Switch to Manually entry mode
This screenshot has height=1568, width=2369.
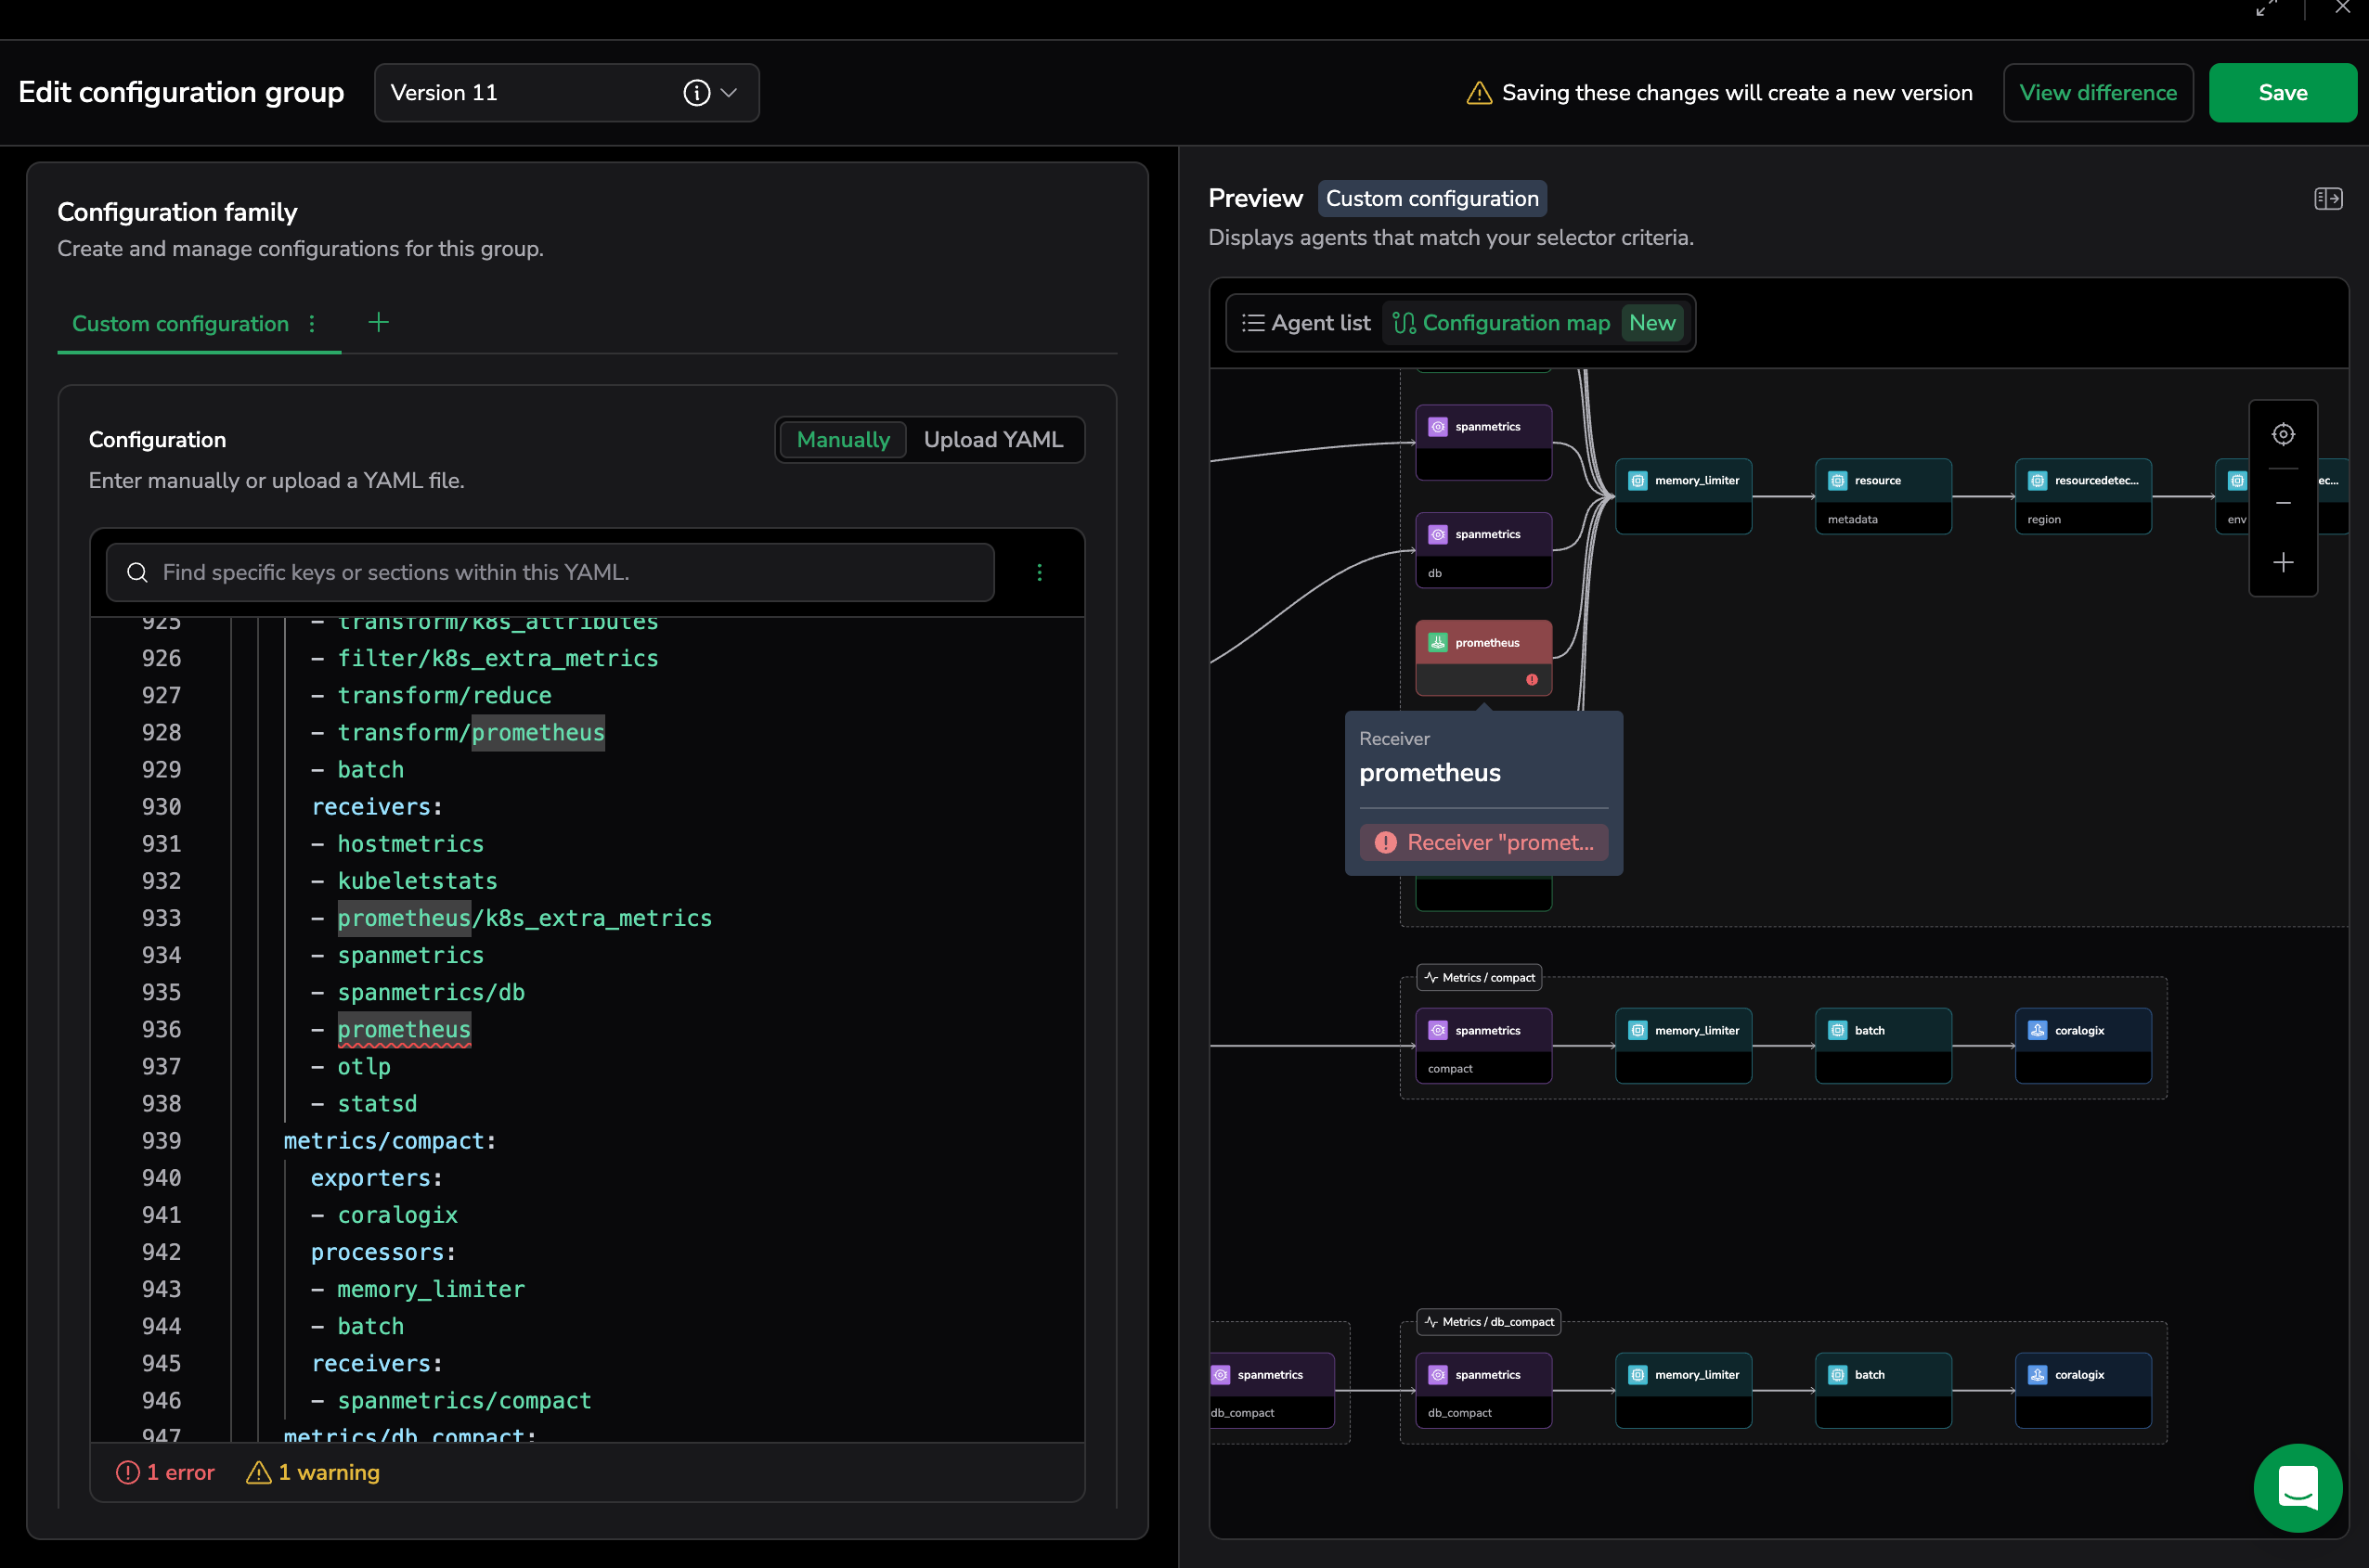(x=842, y=440)
